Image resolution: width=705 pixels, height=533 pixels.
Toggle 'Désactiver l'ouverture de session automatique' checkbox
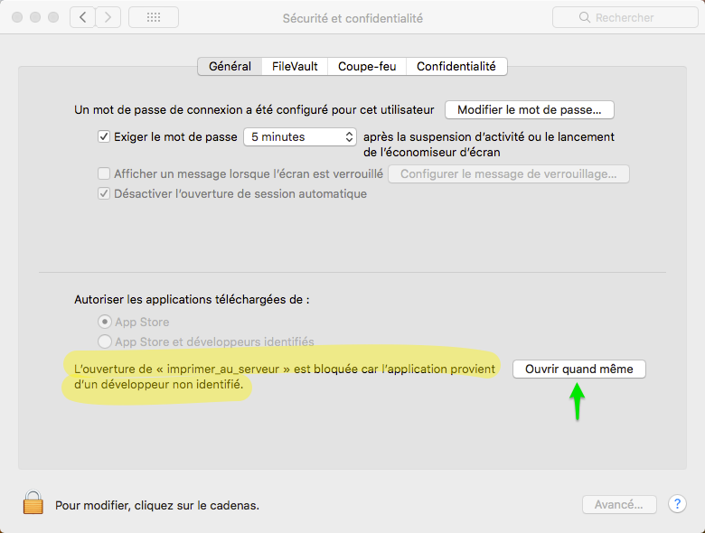click(x=104, y=194)
